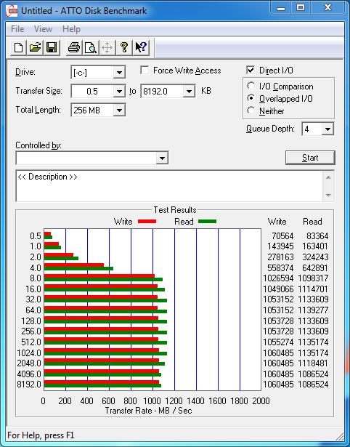Click the read value 1114701 in the 16.0 row
The image size is (350, 447).
(313, 289)
